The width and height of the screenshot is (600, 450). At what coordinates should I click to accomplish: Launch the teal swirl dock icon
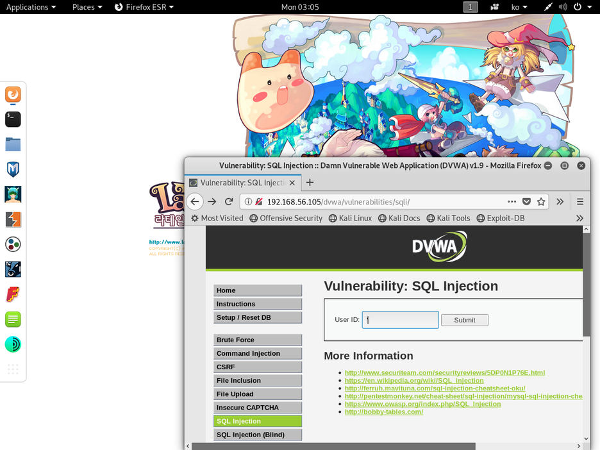13,344
